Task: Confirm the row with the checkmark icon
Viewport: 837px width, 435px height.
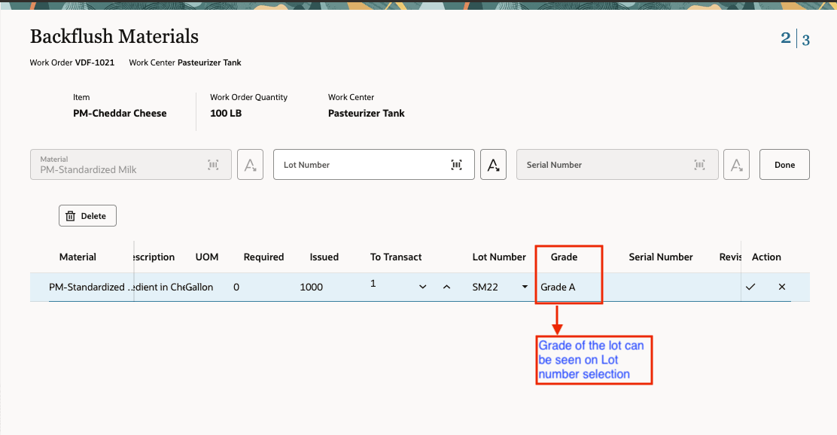Action: (751, 287)
